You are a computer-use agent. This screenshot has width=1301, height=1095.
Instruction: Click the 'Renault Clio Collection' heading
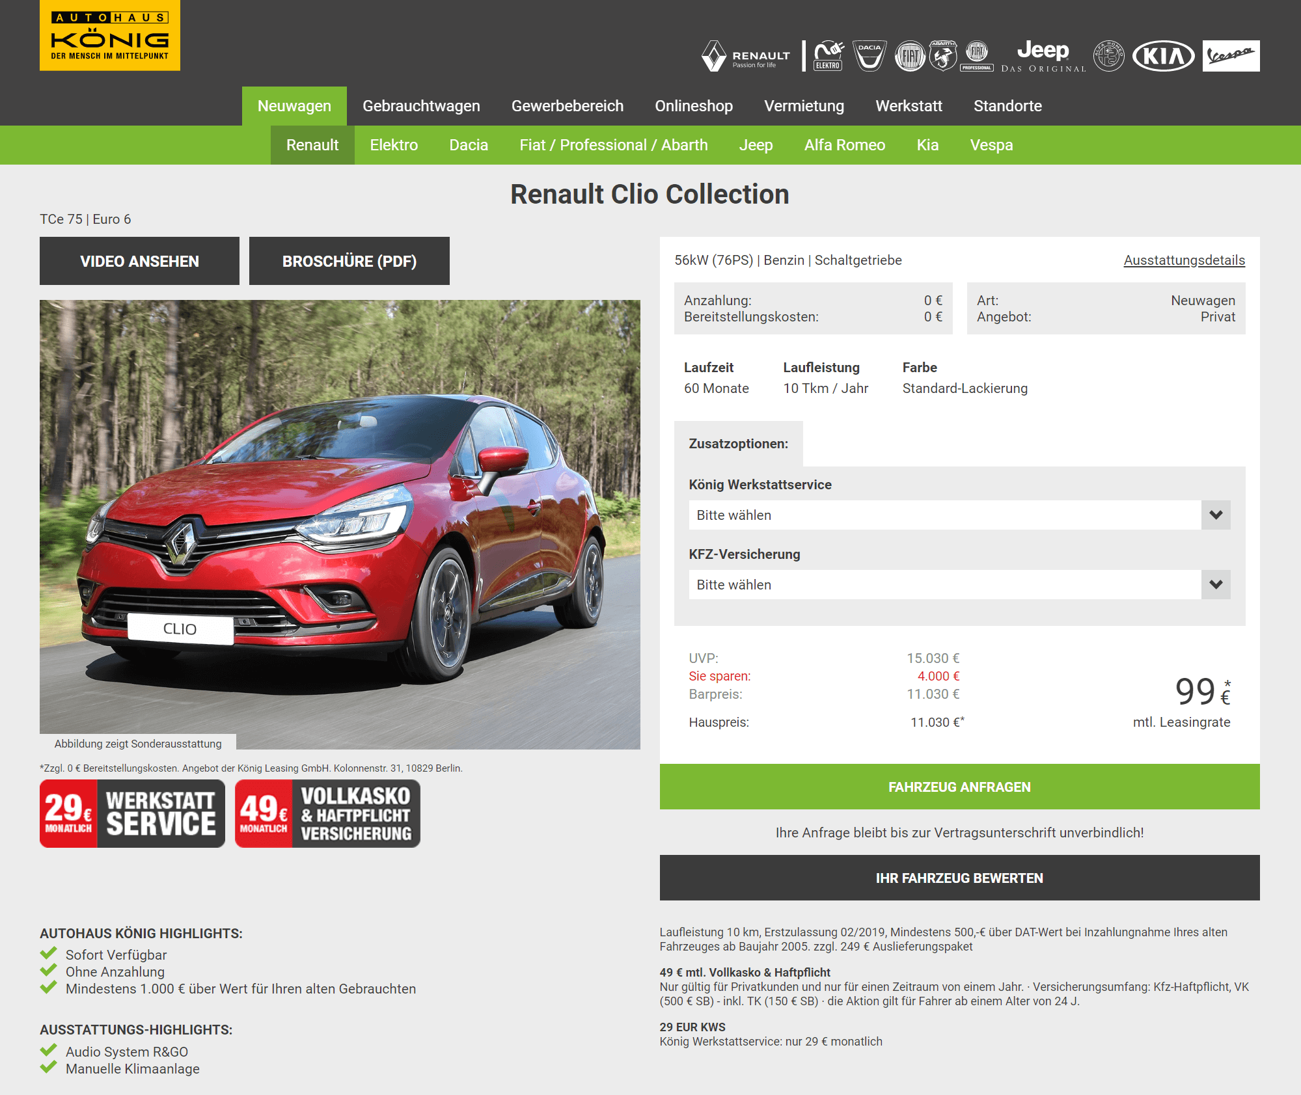point(650,195)
